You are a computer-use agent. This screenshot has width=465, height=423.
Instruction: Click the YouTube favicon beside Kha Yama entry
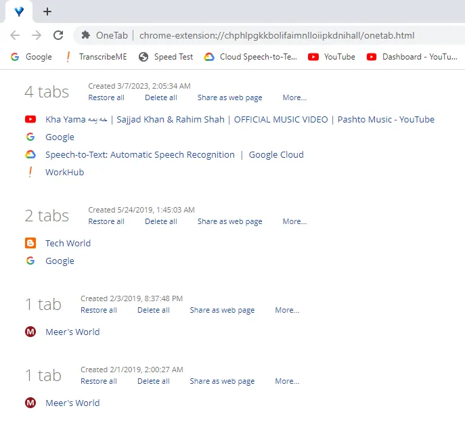[x=30, y=119]
